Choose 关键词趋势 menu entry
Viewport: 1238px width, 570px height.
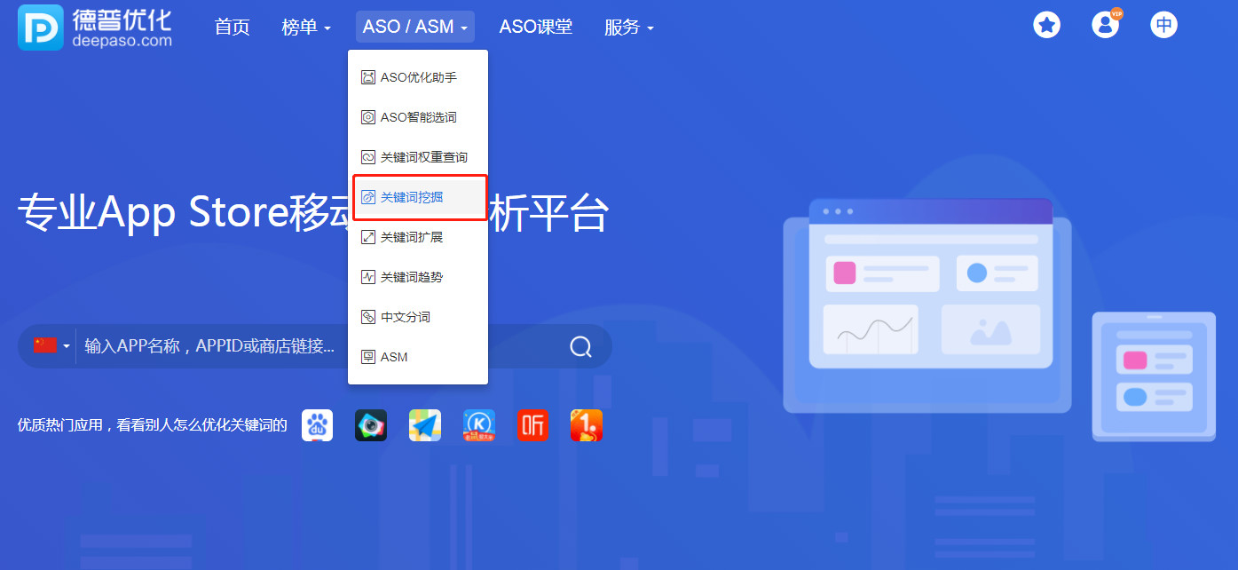pos(418,277)
